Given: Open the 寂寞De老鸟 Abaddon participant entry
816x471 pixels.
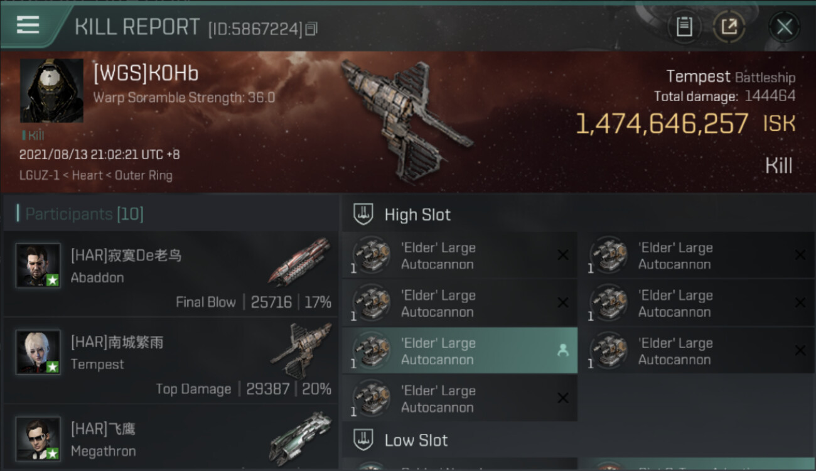Looking at the screenshot, I should click(171, 274).
